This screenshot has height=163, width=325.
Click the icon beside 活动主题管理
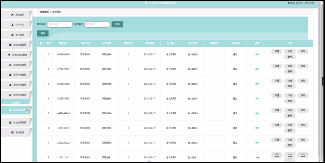point(10,45)
